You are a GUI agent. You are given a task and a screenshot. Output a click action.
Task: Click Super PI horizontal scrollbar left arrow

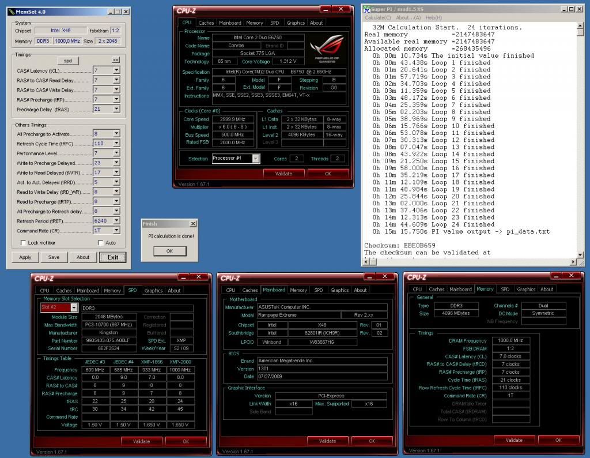pos(367,261)
